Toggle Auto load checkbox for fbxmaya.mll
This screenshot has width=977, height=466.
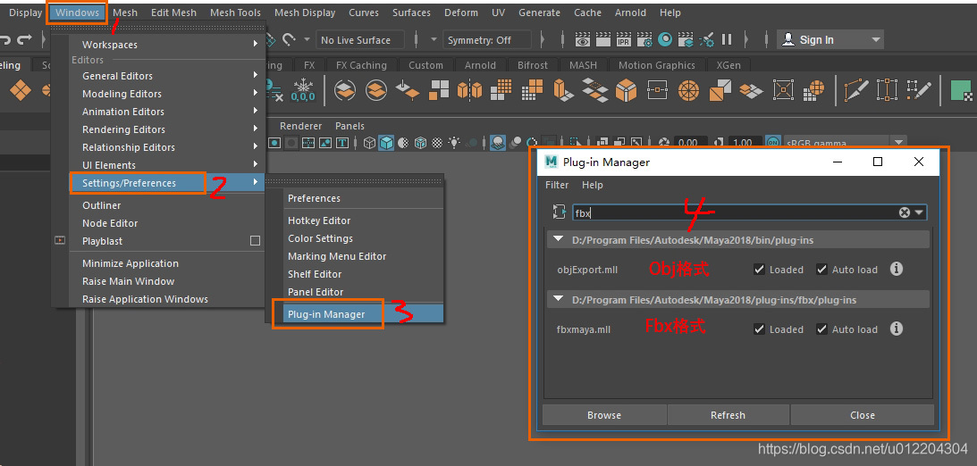821,329
